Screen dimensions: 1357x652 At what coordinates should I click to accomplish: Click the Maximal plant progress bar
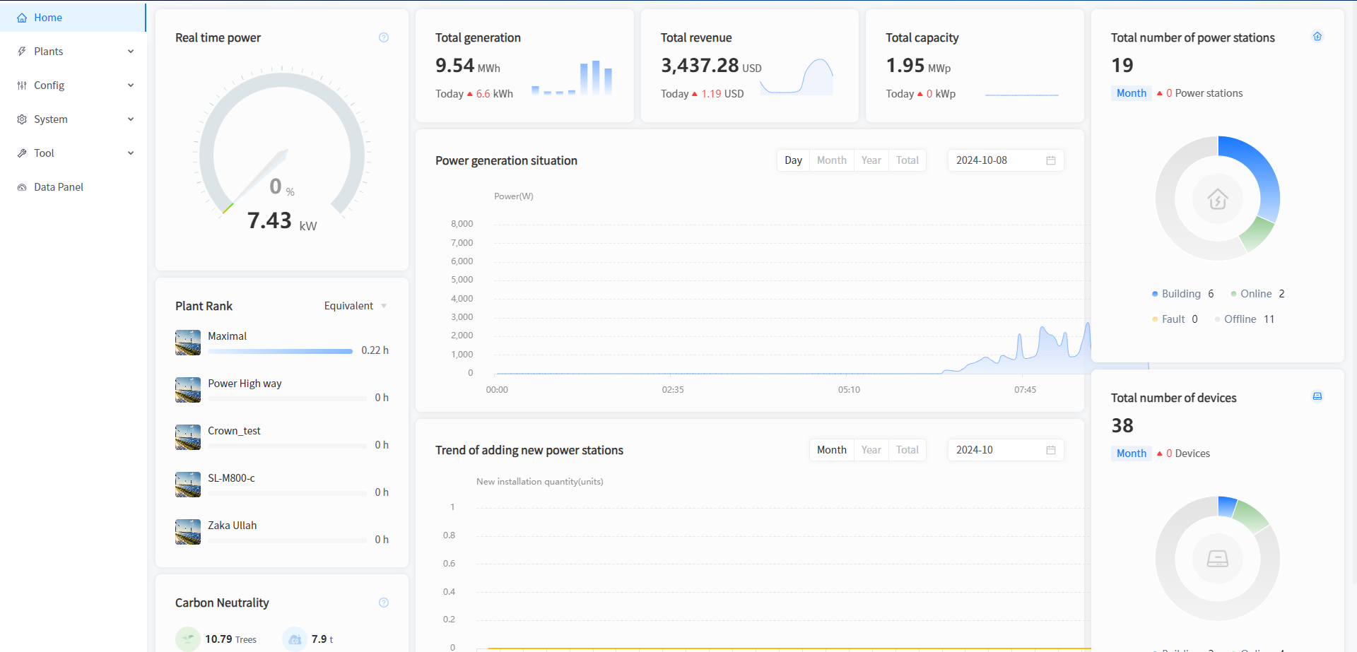(x=280, y=351)
